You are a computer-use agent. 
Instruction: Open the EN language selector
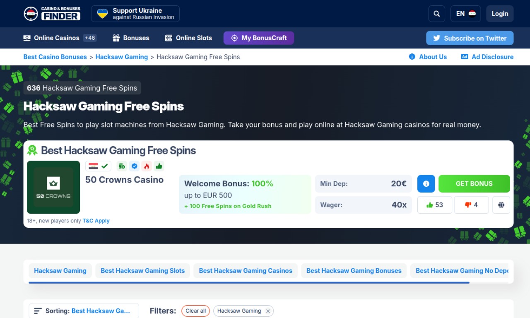(x=465, y=14)
